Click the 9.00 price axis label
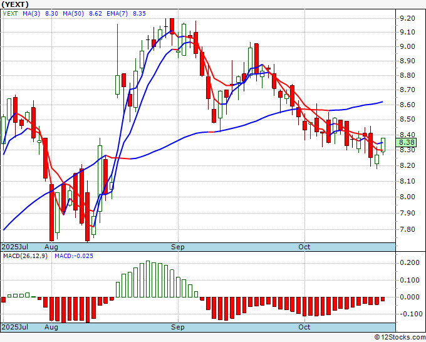The image size is (426, 342). pyautogui.click(x=407, y=47)
